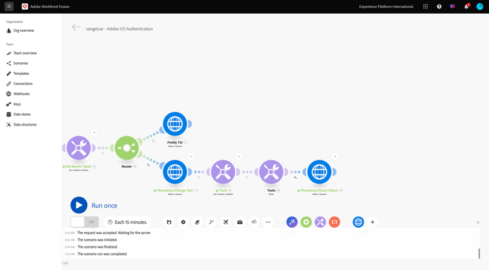Click the auto-align magic wand
The width and height of the screenshot is (489, 270).
211,222
